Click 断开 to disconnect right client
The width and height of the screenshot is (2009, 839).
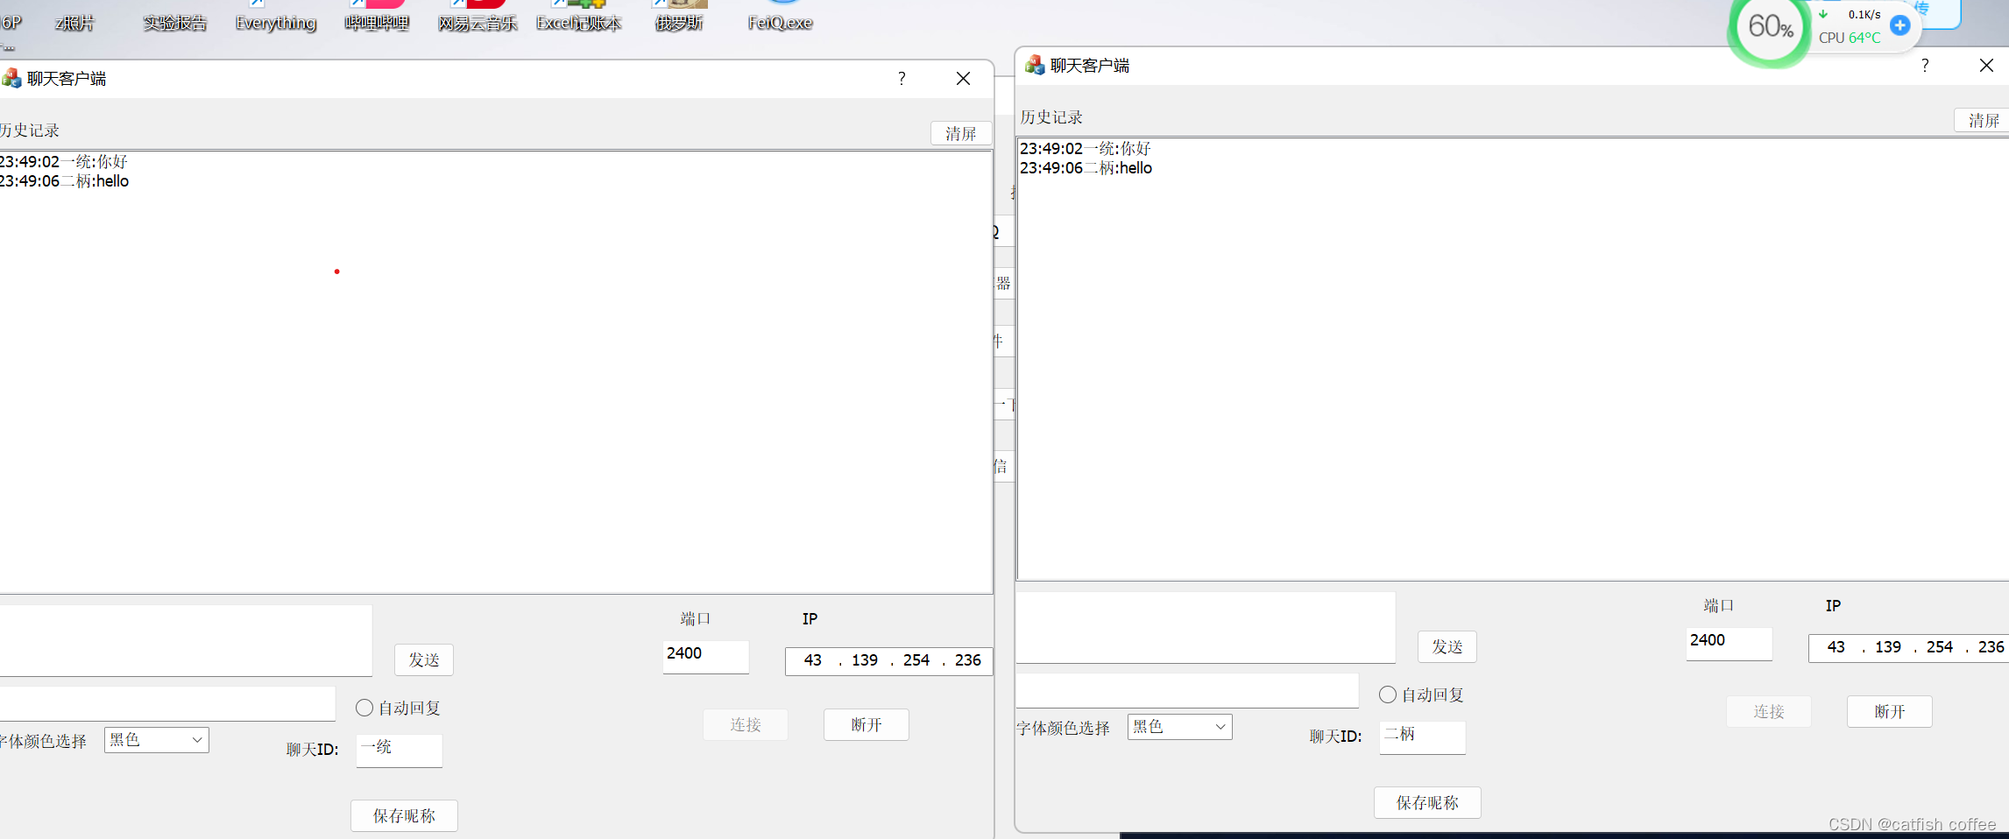click(x=1890, y=711)
